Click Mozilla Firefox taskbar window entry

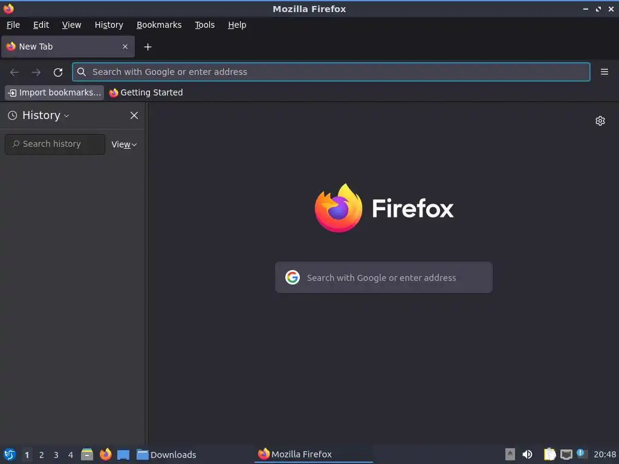[314, 454]
